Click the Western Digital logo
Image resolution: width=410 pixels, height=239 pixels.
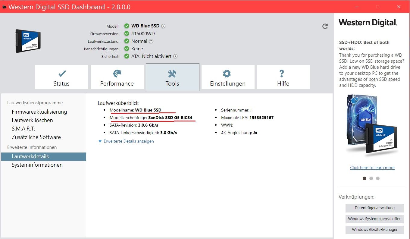coord(368,23)
